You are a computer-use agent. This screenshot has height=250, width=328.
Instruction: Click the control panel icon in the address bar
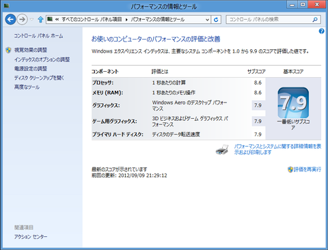click(x=50, y=19)
